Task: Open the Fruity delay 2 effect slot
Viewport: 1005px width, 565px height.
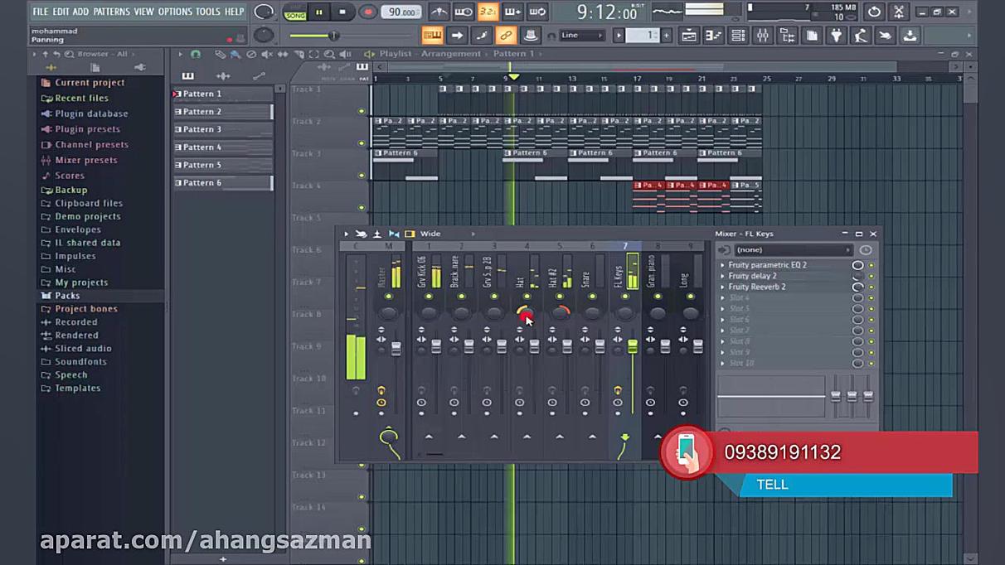Action: [752, 276]
